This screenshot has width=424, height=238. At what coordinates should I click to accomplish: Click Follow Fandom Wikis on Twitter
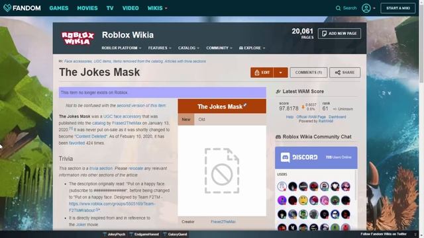click(384, 234)
